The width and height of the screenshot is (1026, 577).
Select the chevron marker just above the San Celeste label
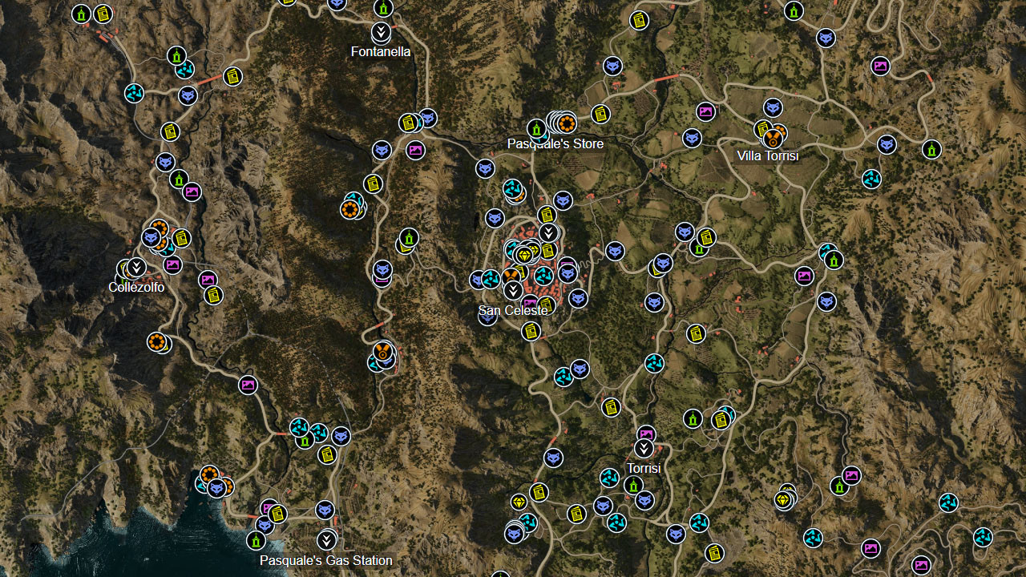tap(512, 288)
